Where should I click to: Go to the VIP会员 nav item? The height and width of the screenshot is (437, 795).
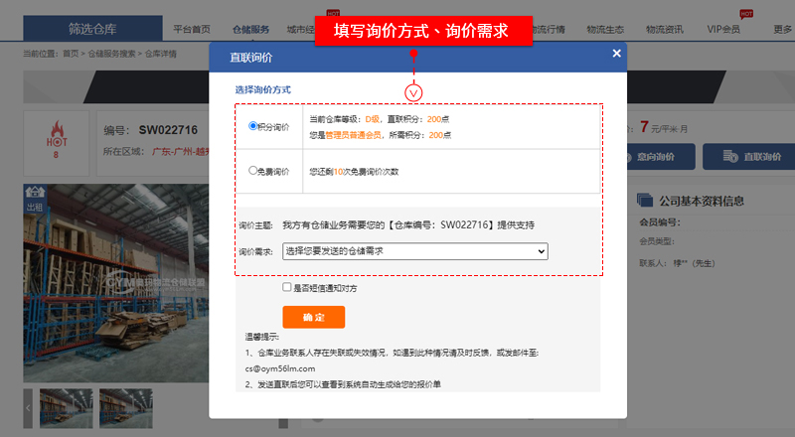pyautogui.click(x=722, y=29)
